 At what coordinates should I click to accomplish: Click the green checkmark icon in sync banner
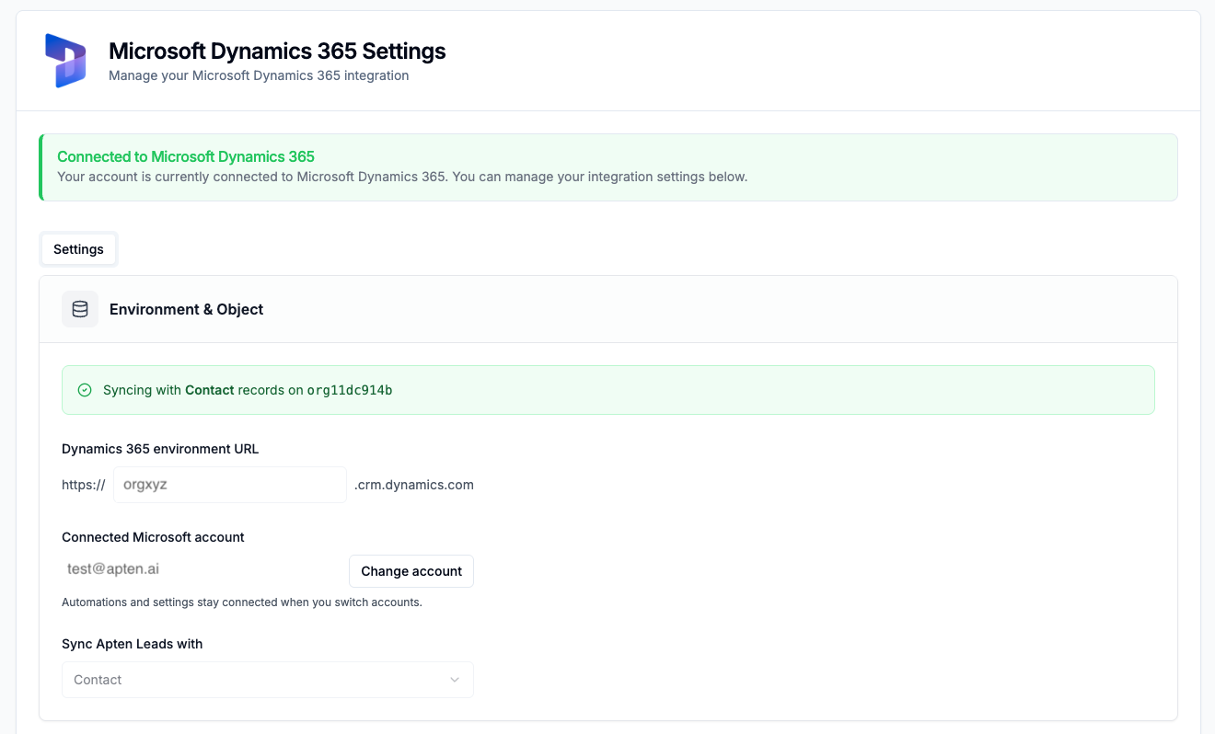coord(85,390)
